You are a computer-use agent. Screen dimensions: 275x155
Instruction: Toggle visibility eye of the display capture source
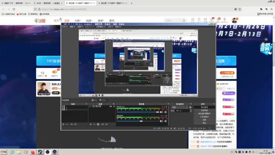pyautogui.click(x=111, y=106)
